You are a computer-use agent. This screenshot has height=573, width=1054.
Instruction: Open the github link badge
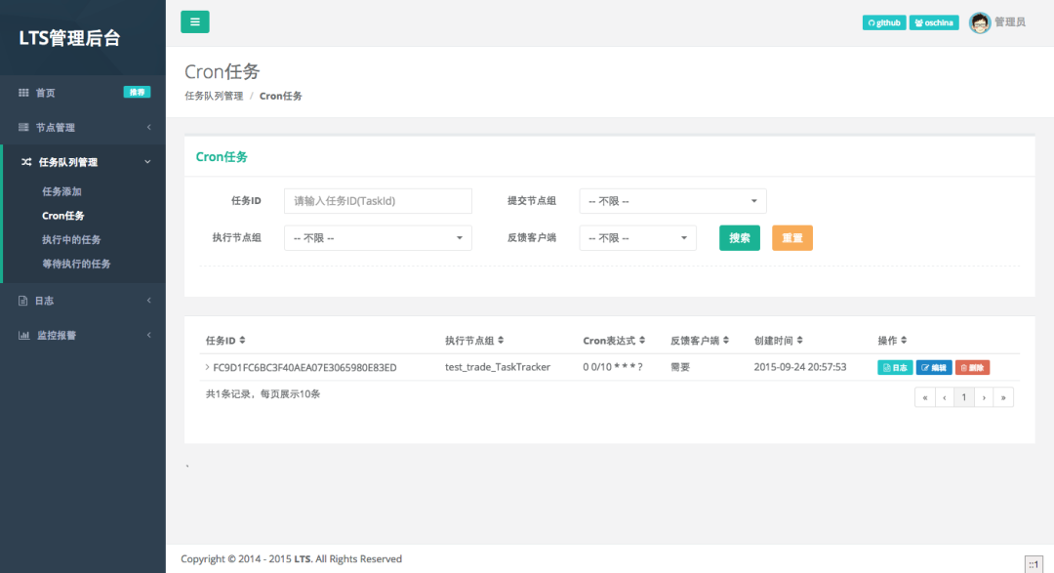[x=884, y=22]
